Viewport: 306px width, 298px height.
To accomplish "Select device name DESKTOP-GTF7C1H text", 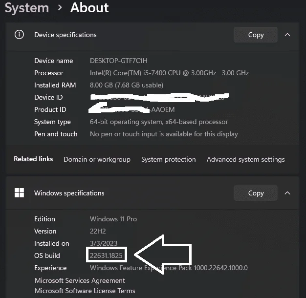I will pyautogui.click(x=119, y=61).
